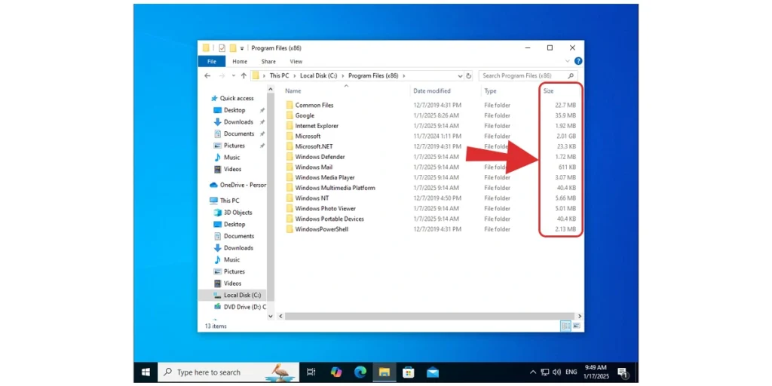The height and width of the screenshot is (386, 772).
Task: Select the Microsoft.NET folder name
Action: pyautogui.click(x=314, y=146)
